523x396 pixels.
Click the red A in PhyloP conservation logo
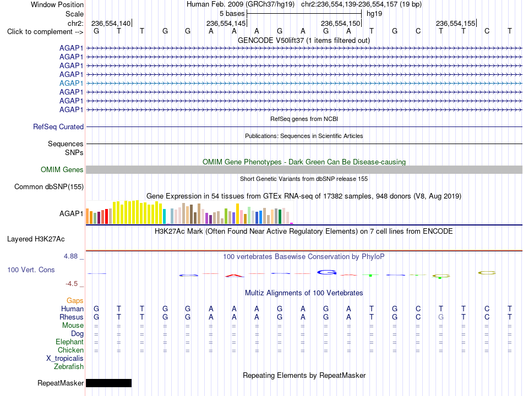pos(234,276)
